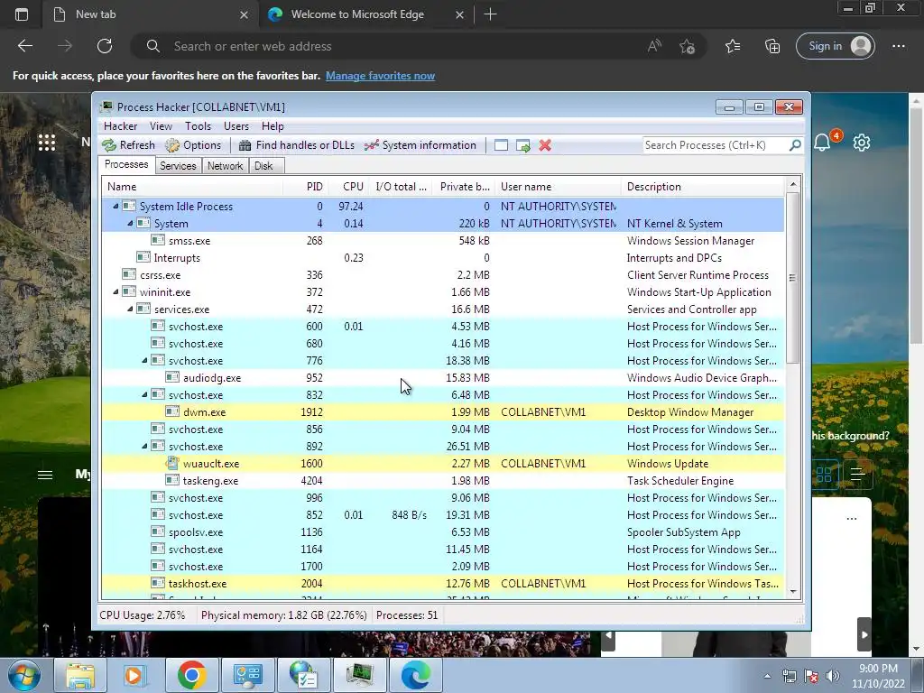Select the smss.exe process row
Viewport: 924px width, 693px height.
coord(443,240)
